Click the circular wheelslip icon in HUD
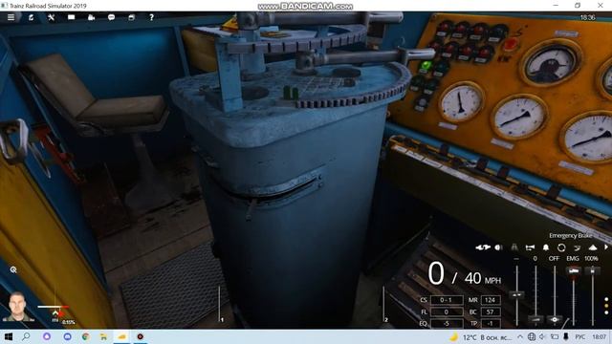This screenshot has height=344, width=612. [x=561, y=247]
